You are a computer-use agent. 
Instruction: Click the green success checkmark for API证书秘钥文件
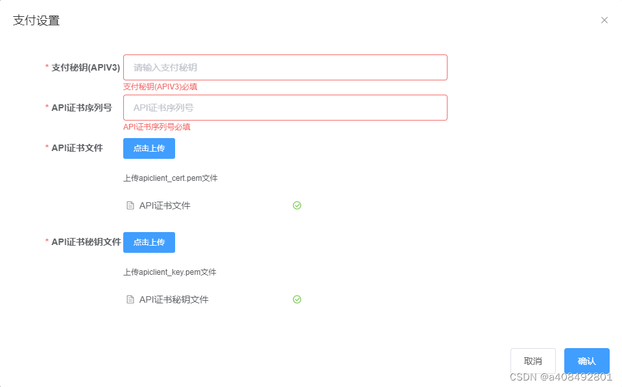pyautogui.click(x=297, y=299)
